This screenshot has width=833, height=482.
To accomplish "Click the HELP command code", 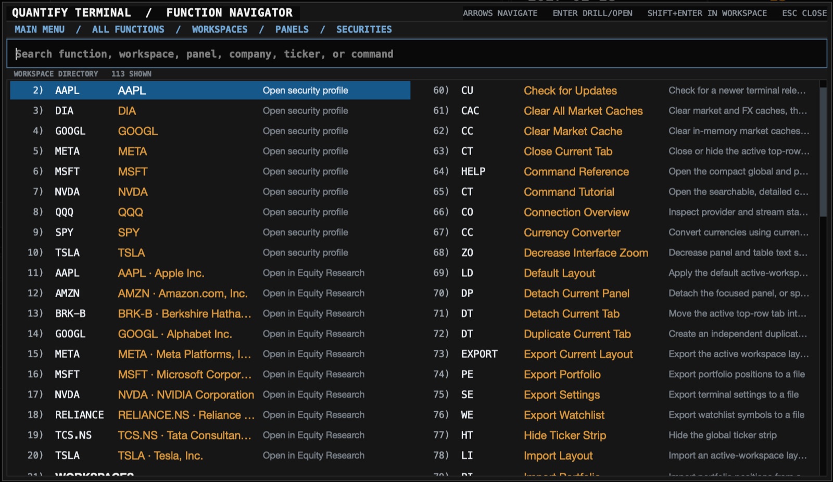I will (473, 171).
